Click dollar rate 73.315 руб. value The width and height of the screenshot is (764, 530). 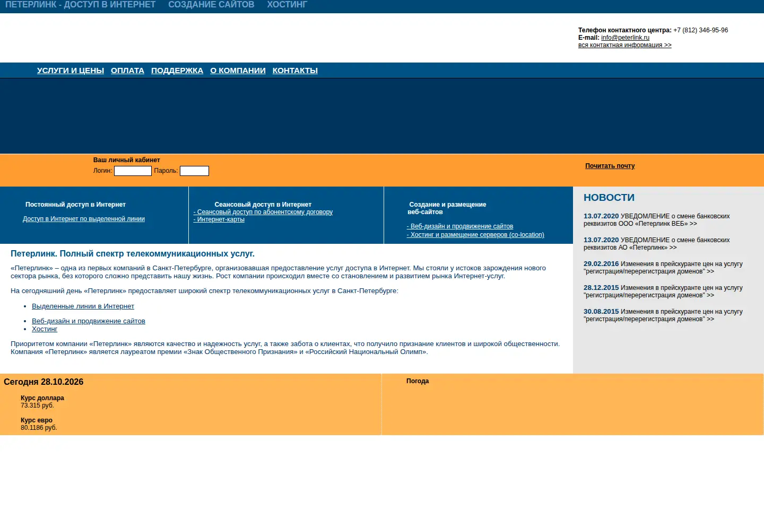click(x=37, y=405)
